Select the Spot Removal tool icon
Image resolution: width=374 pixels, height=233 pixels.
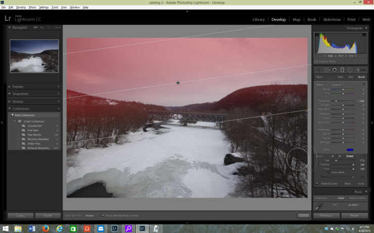pos(326,70)
